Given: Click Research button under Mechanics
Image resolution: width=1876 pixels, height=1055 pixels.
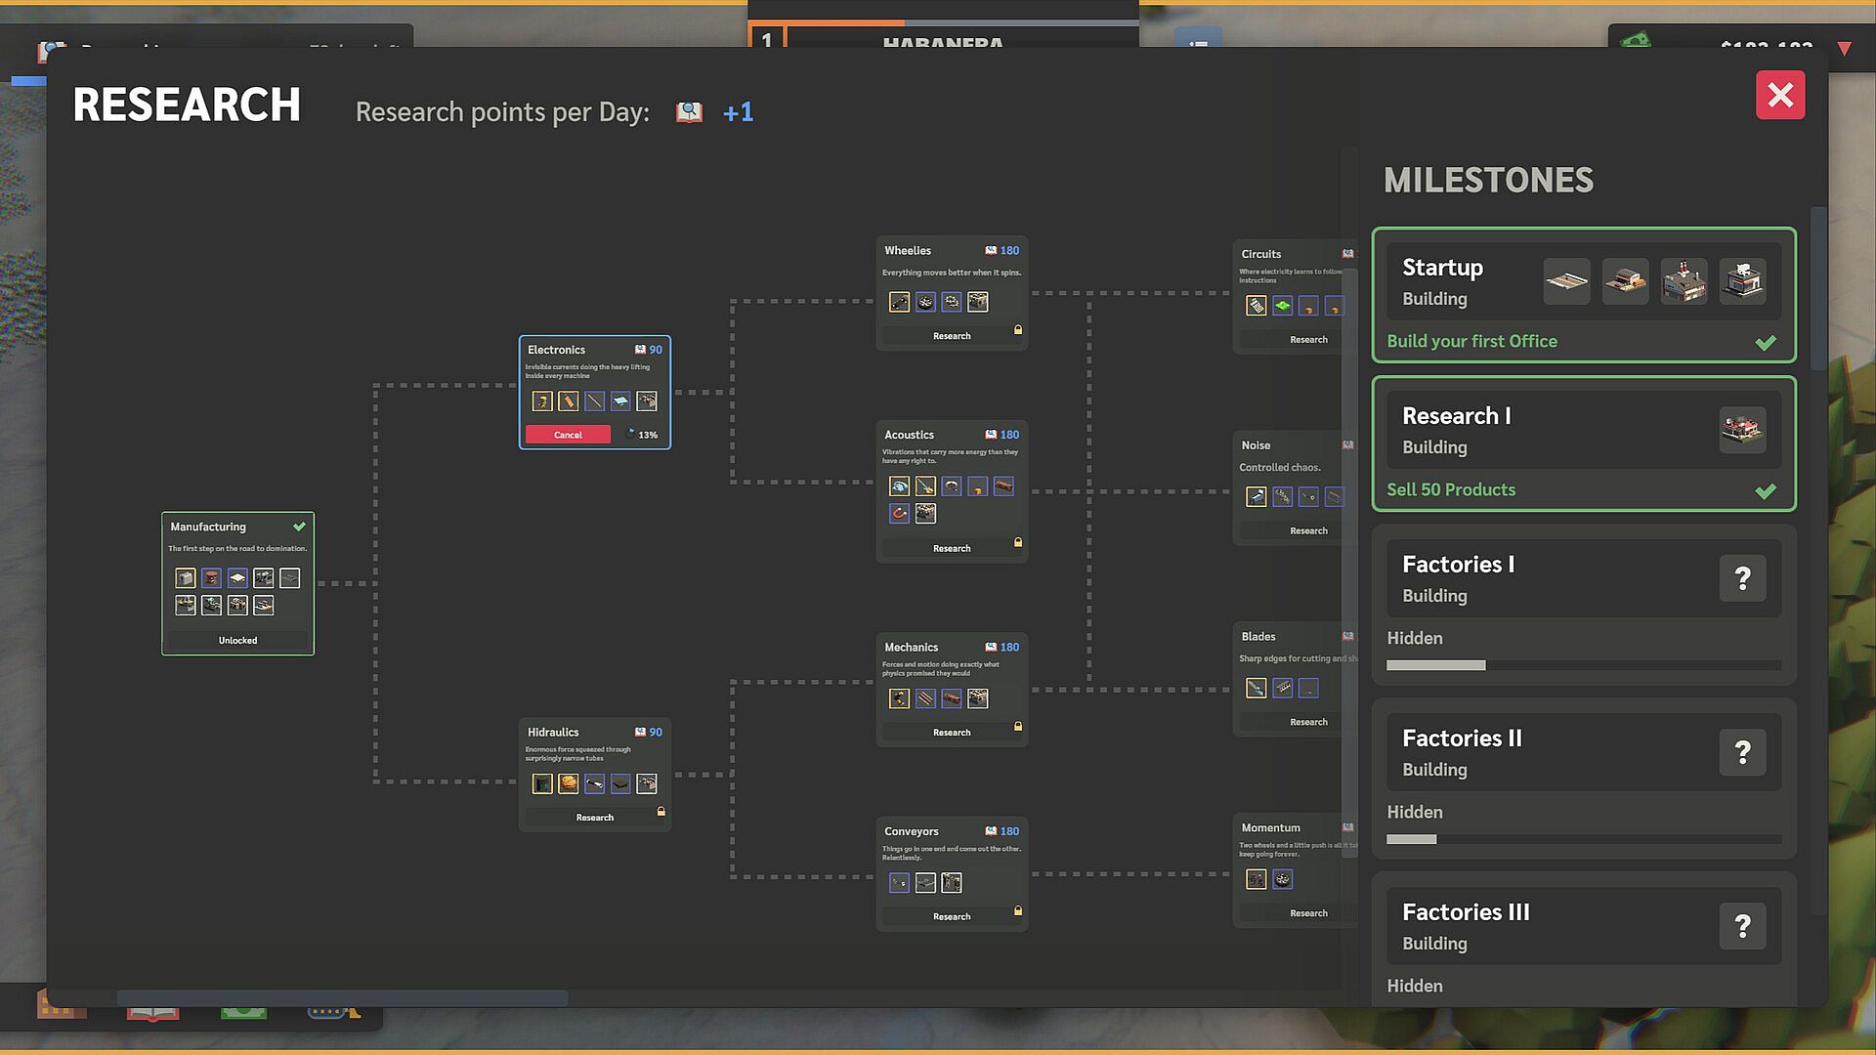Looking at the screenshot, I should (952, 733).
